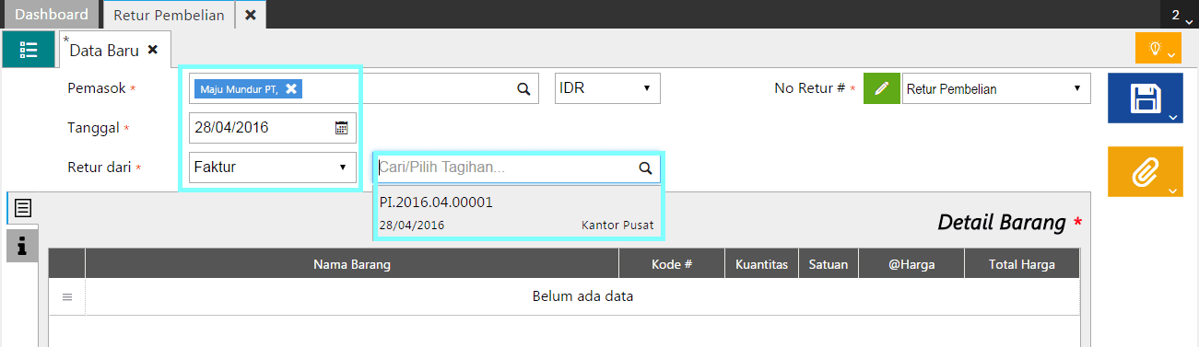Close the Data Baru tab
This screenshot has width=1199, height=347.
click(153, 50)
